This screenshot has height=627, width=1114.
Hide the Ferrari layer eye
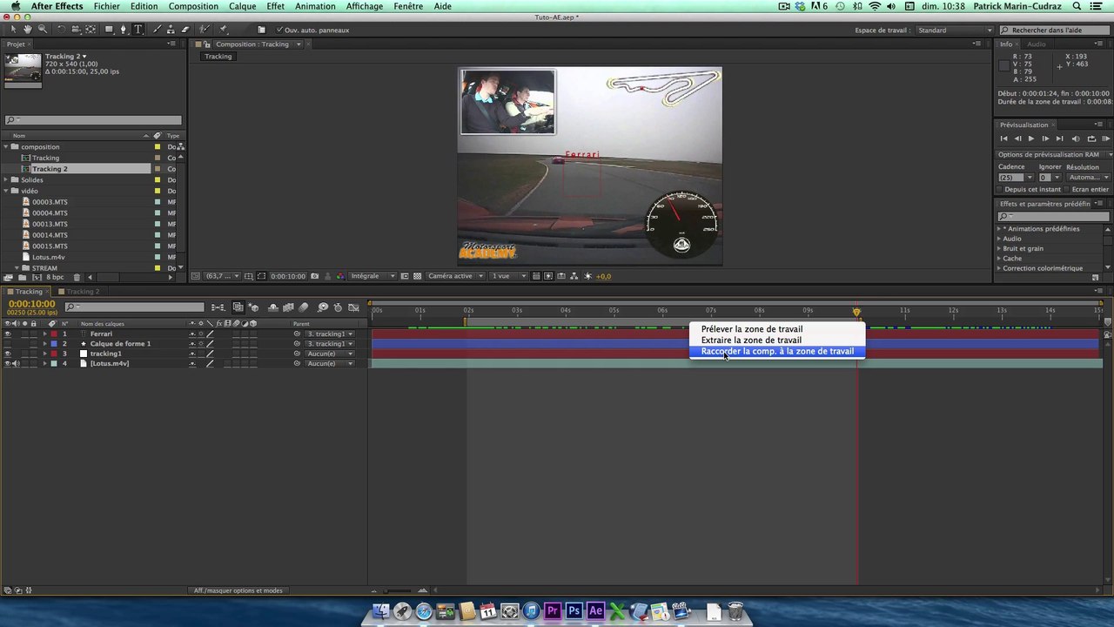point(8,334)
